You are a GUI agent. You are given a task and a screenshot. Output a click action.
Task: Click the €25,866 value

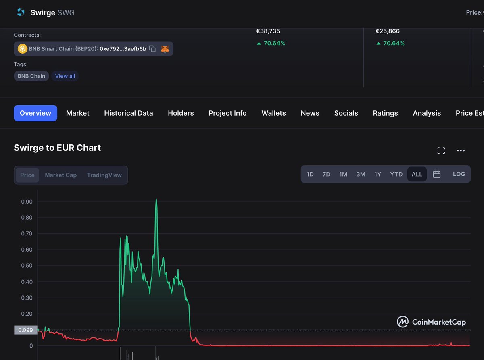click(388, 31)
